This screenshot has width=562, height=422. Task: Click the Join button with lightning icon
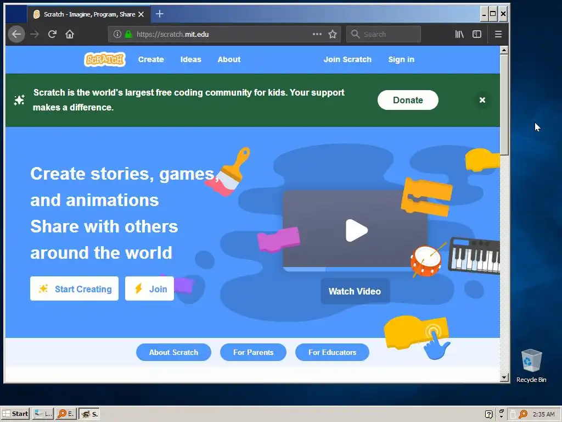pos(149,288)
